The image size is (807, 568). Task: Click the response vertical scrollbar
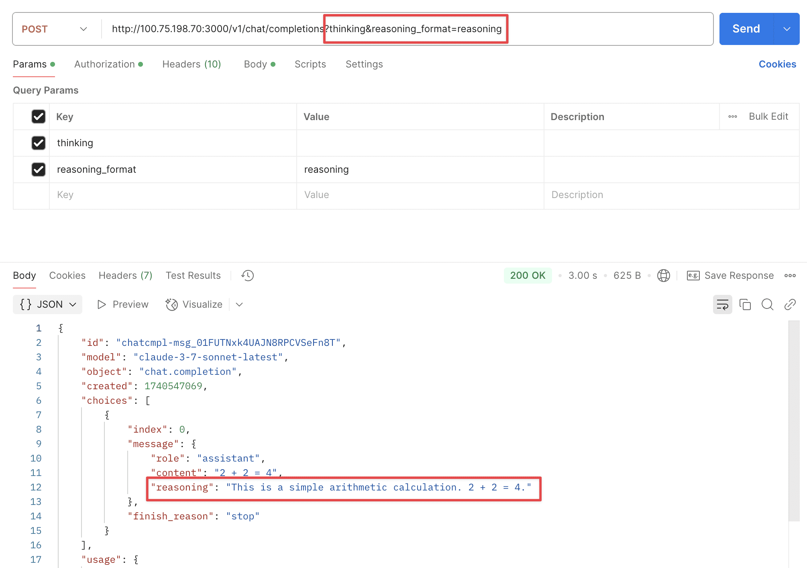pos(794,421)
